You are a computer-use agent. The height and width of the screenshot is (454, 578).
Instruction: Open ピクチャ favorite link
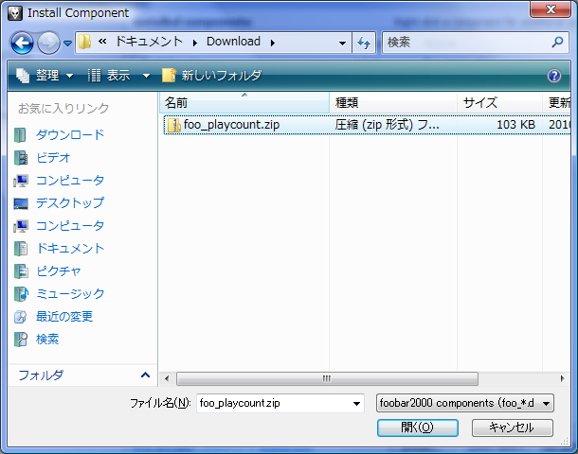(x=58, y=271)
